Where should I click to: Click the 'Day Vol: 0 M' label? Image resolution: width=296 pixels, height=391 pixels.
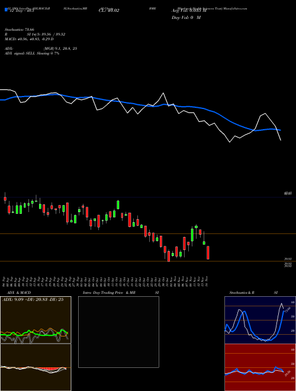(186, 17)
